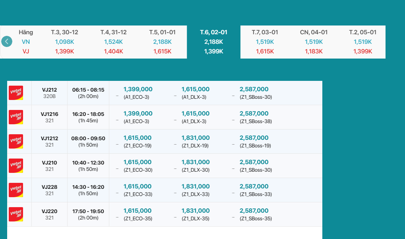Screen dimensions: 405x239
Task: Choose the T.2, 05-01 date column
Action: (362, 32)
